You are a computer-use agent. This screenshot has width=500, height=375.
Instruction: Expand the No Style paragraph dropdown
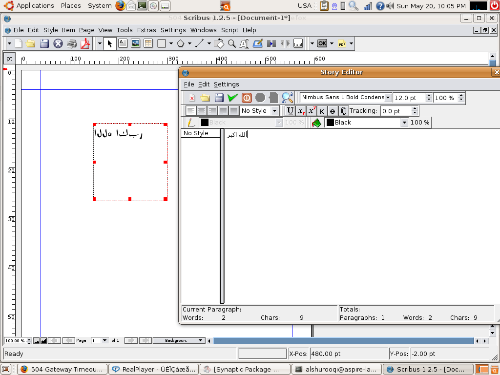click(259, 111)
